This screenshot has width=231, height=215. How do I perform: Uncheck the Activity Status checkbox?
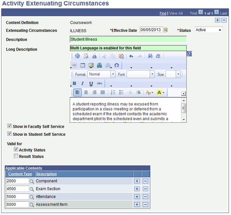click(x=16, y=149)
